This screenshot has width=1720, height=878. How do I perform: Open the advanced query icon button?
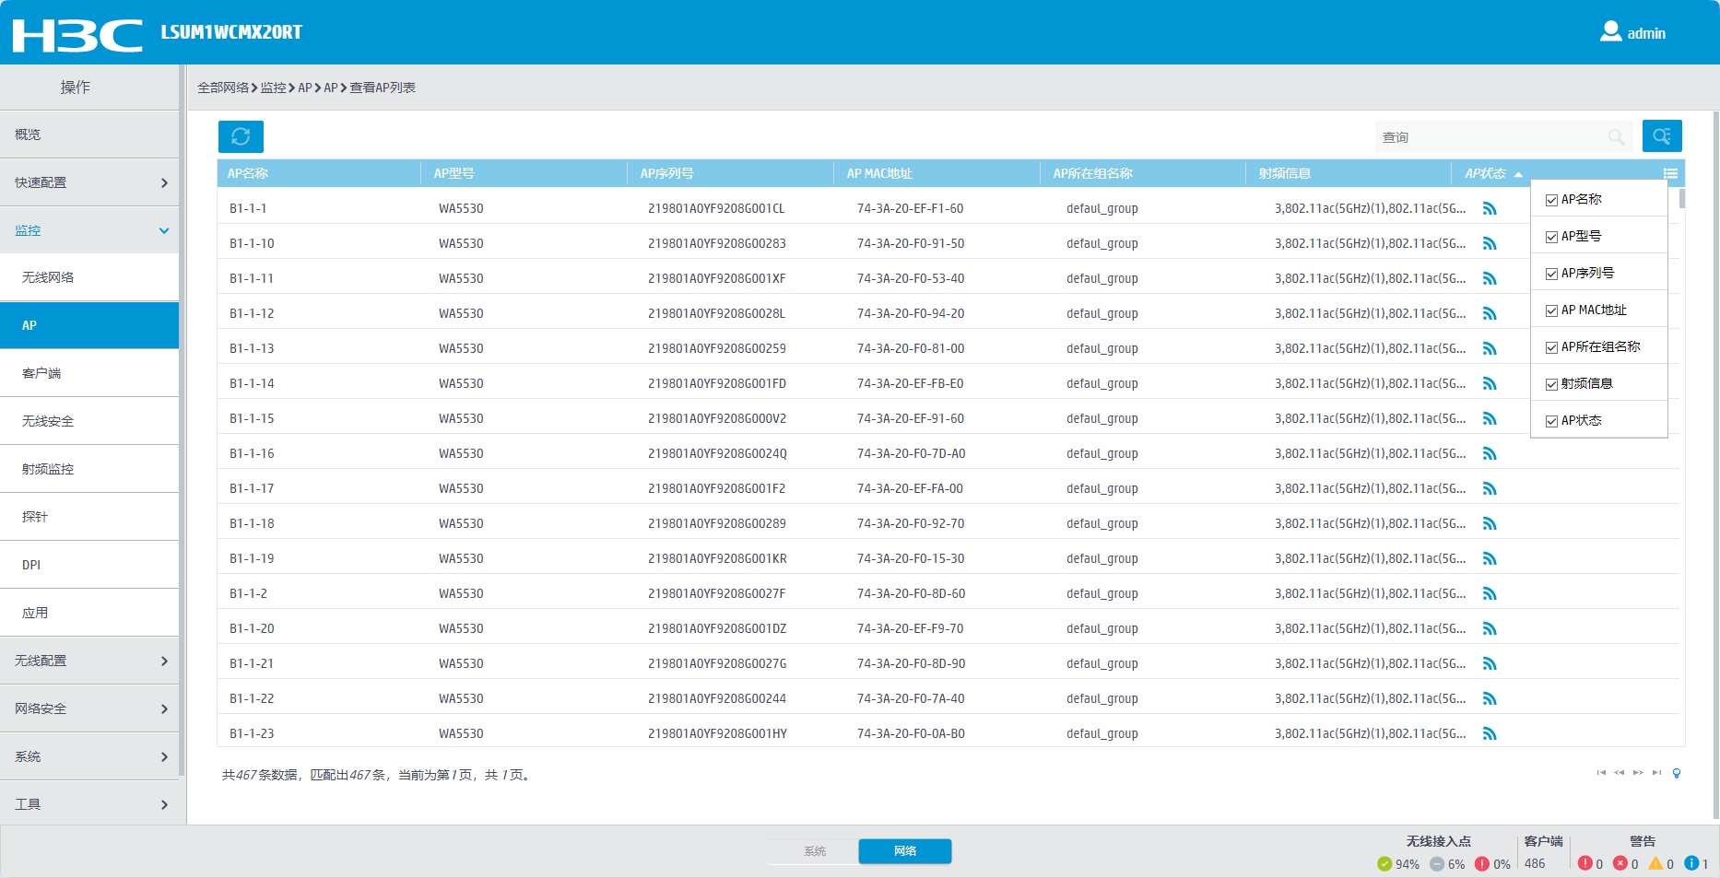(1661, 136)
